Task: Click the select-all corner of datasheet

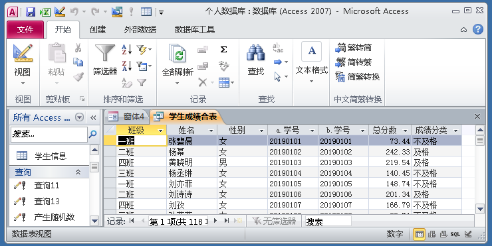Action: (110, 130)
